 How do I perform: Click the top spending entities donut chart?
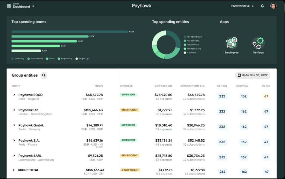coord(166,44)
